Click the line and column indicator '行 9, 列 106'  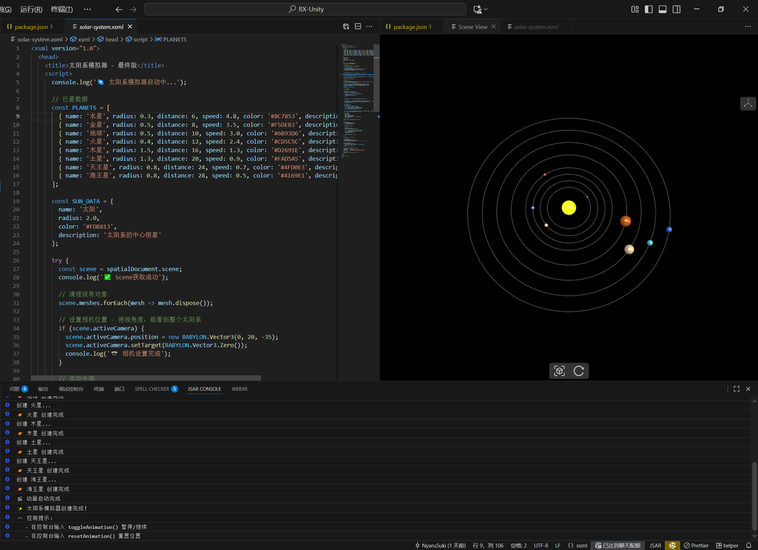[x=488, y=545]
